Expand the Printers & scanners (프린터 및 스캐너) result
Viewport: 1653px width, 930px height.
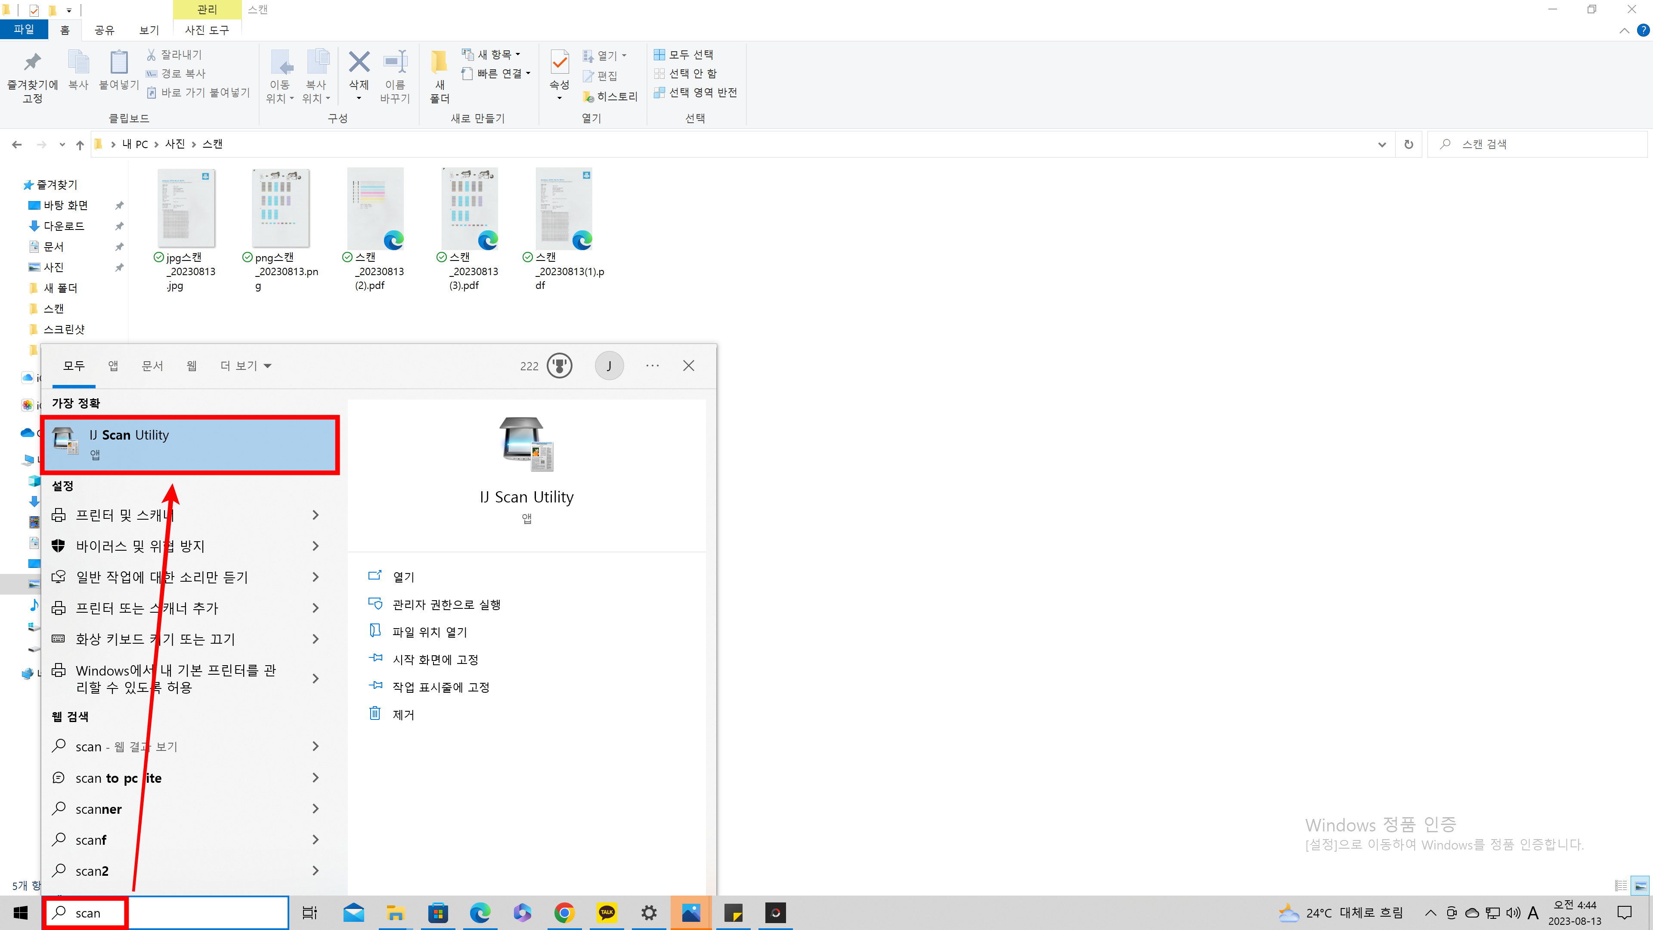[315, 515]
